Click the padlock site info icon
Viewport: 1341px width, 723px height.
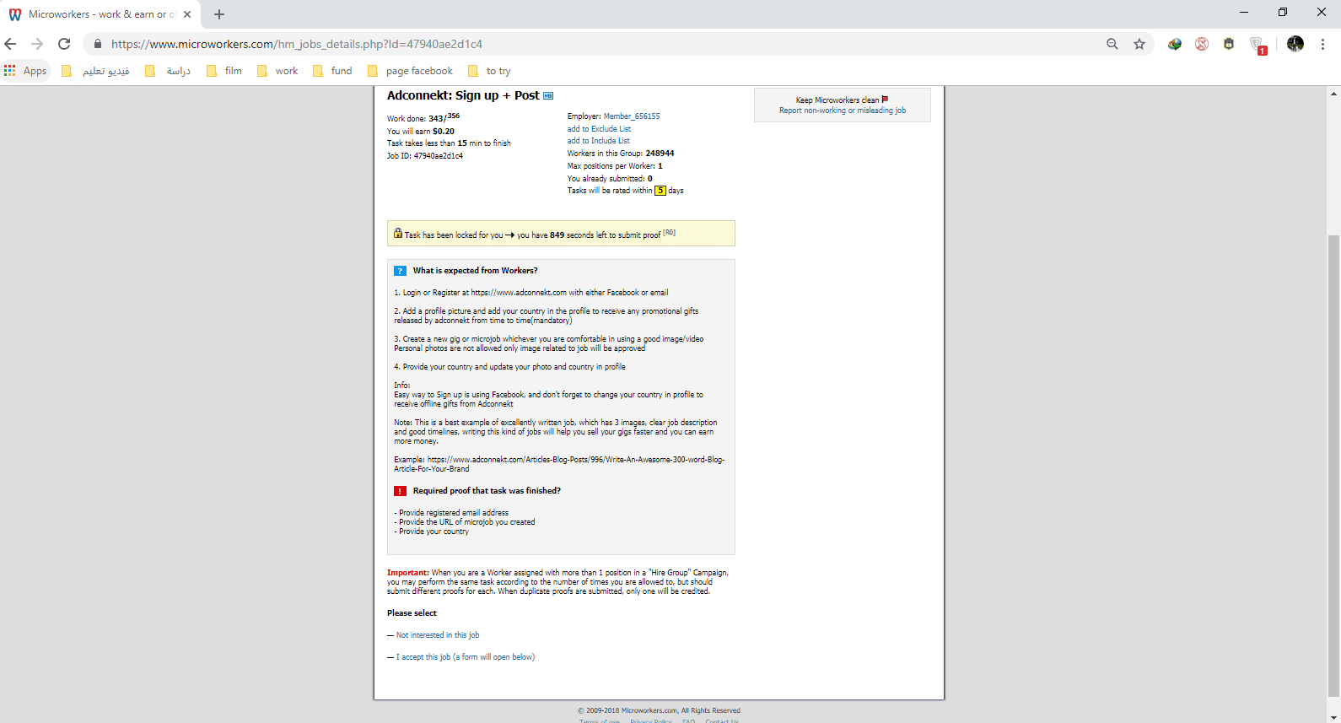(98, 44)
